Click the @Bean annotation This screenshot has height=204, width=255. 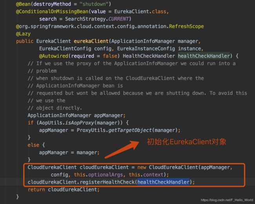pos(23,4)
